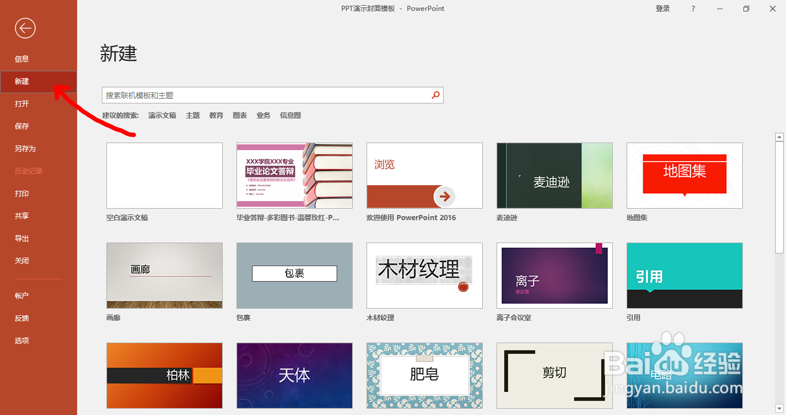Viewport: 786px width, 415px height.
Task: Choose the 离子会议室 theme thumbnail
Action: point(555,275)
